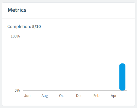The width and height of the screenshot is (137, 108).
Task: Click the chart's horizontal baseline axis
Action: [x=75, y=91]
